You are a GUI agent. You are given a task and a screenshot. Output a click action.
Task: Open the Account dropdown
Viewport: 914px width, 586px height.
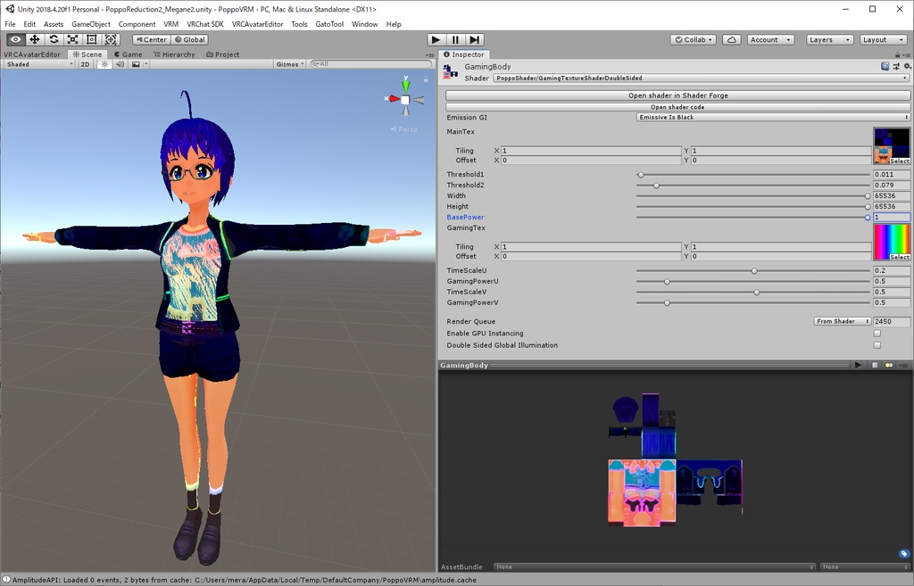[770, 39]
